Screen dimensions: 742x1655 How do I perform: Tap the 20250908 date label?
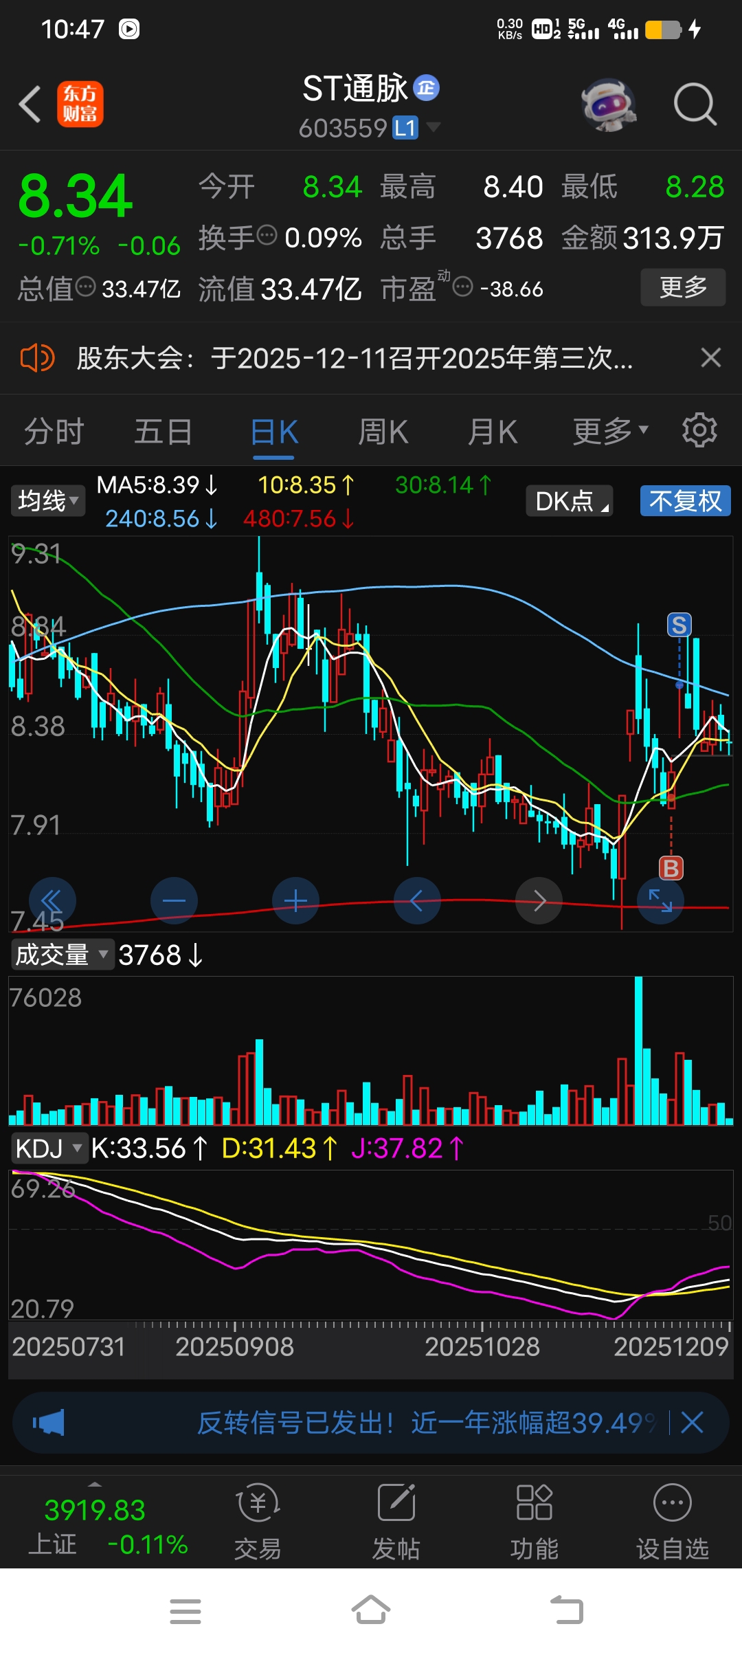coord(234,1346)
